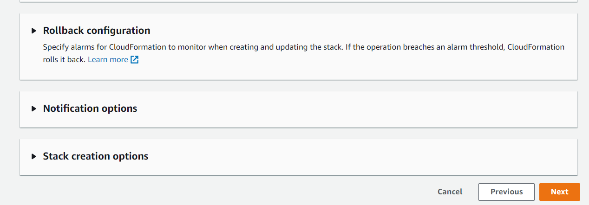Viewport: 589px width, 205px height.
Task: Click the blue arrow-box icon after Learn more
Action: click(x=135, y=59)
